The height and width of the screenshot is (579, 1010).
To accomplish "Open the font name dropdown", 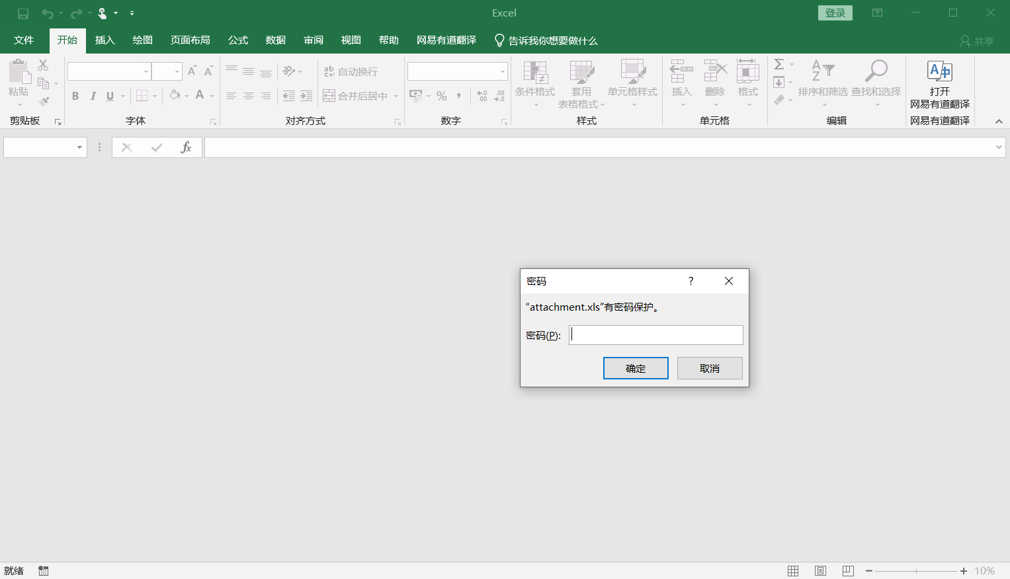I will coord(146,71).
